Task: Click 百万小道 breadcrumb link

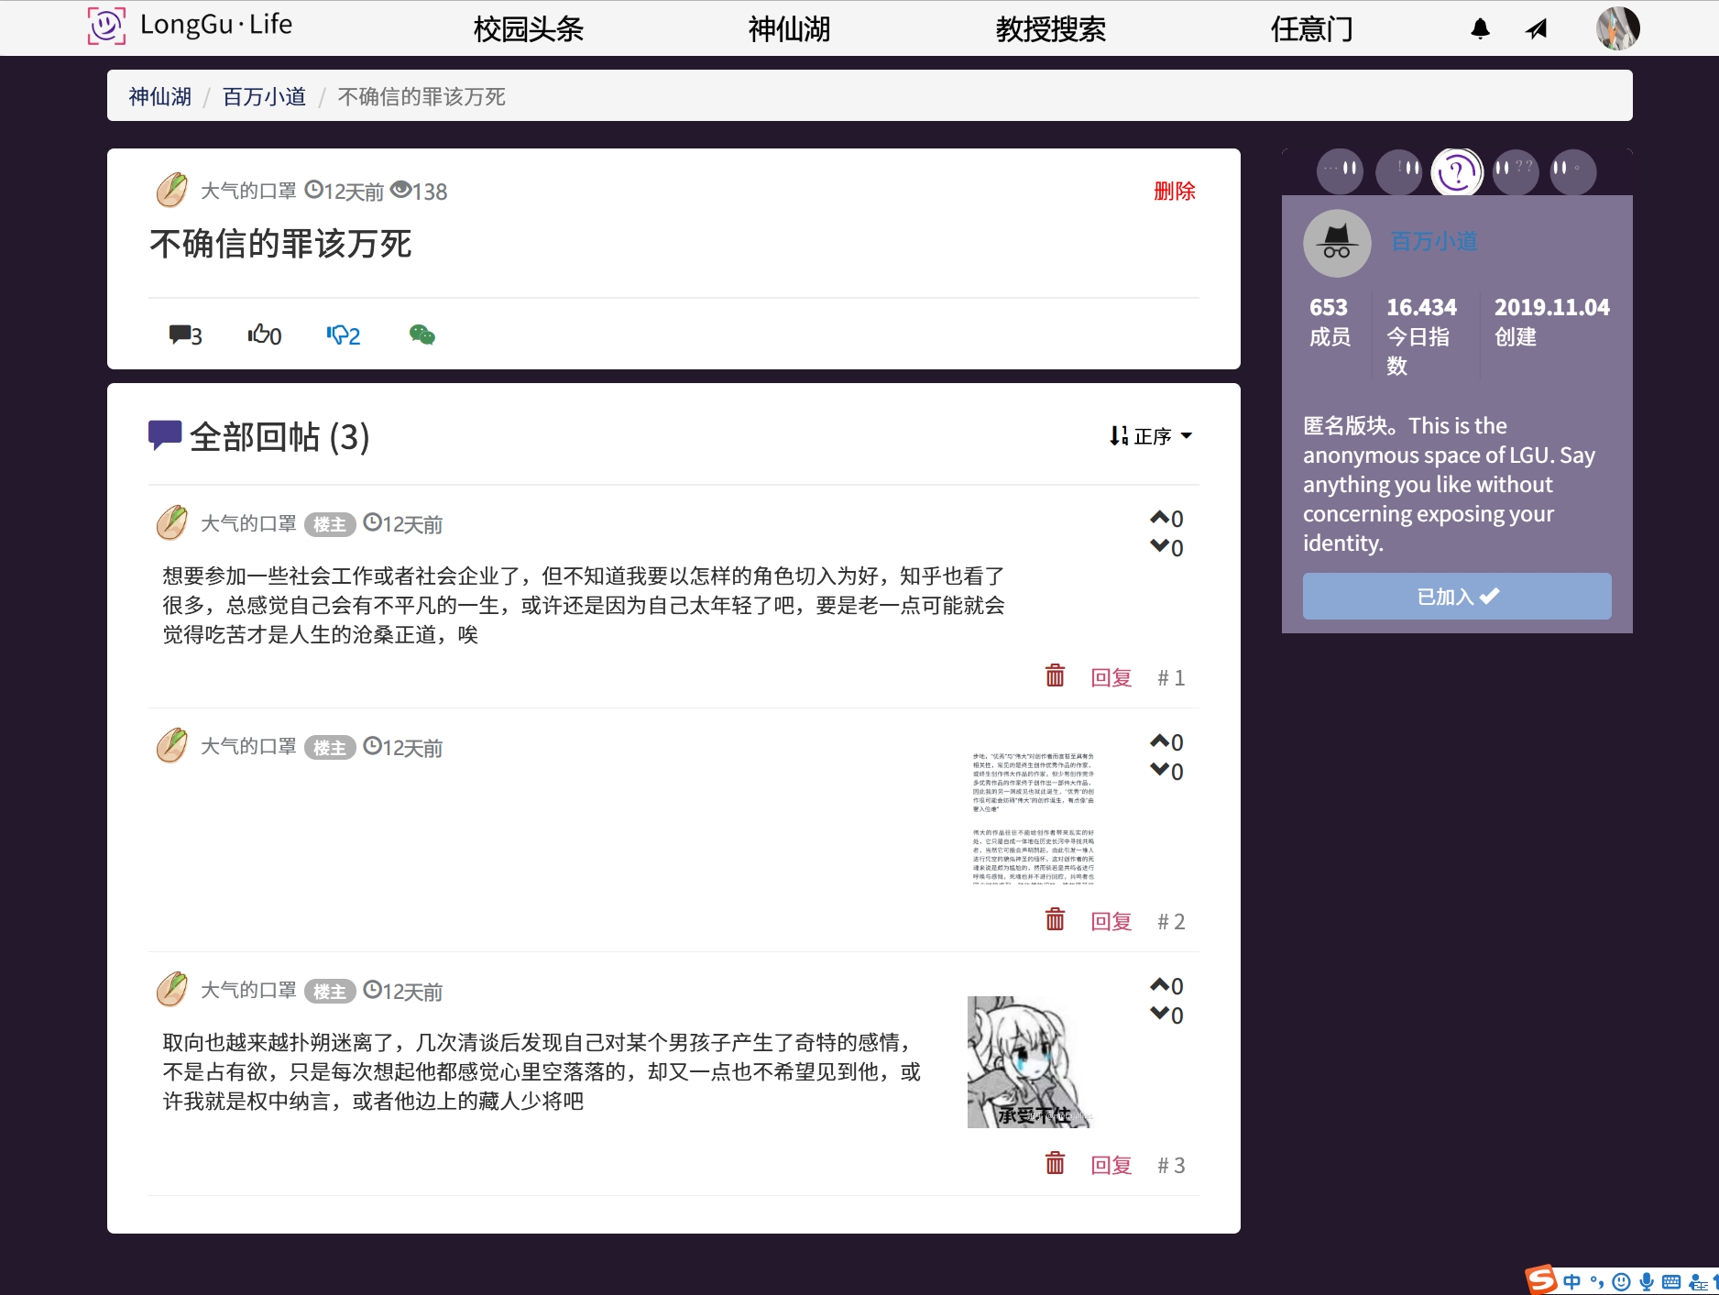Action: [x=264, y=97]
